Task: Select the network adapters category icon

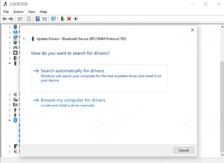Action: point(15,37)
